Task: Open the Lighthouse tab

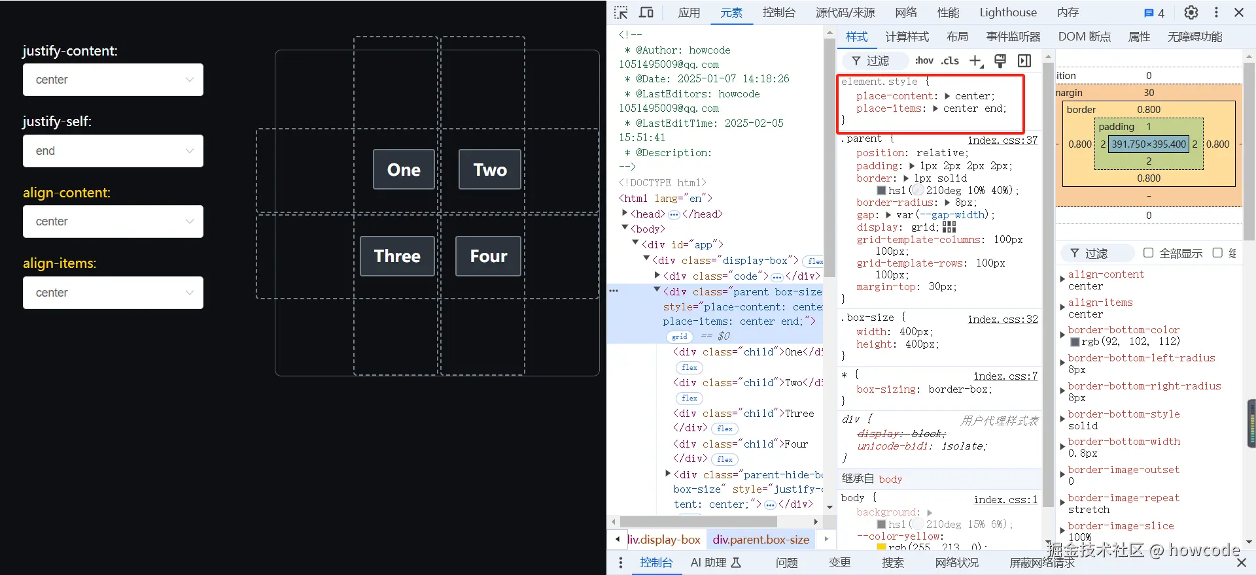Action: click(x=1008, y=12)
